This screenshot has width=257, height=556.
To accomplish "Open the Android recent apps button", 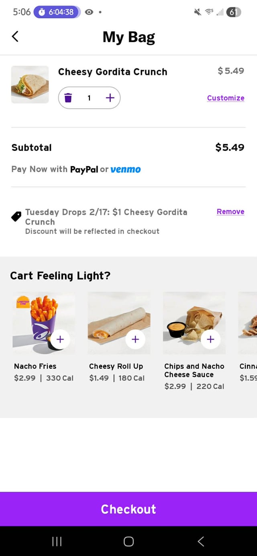I will [57, 542].
